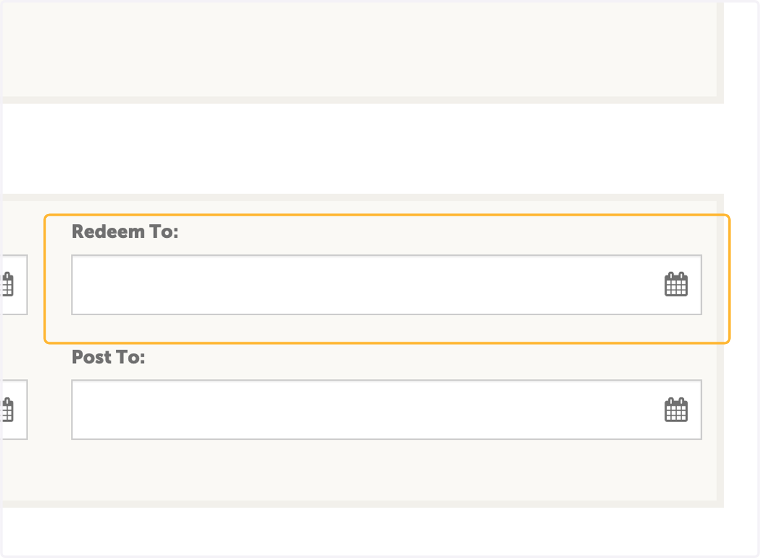Click the empty beige panel at the top

(360, 48)
